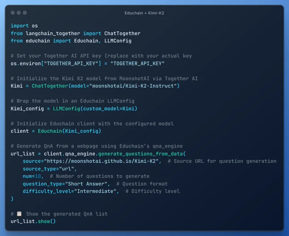Click the red close dot in window header
The width and height of the screenshot is (289, 236).
pos(13,13)
